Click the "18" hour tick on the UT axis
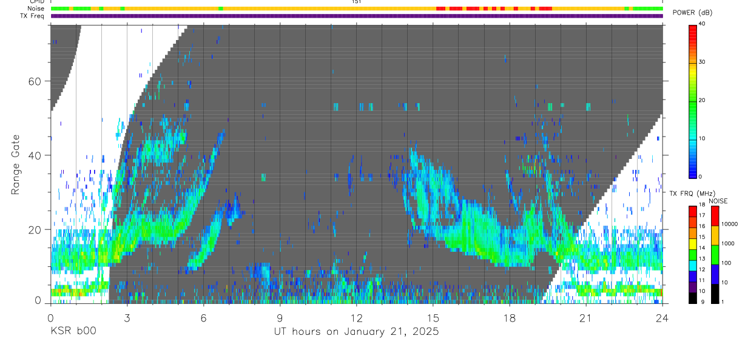Viewport: 745px width, 344px height. point(510,318)
